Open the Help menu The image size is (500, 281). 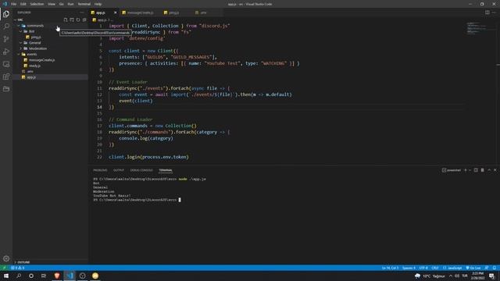pos(98,4)
